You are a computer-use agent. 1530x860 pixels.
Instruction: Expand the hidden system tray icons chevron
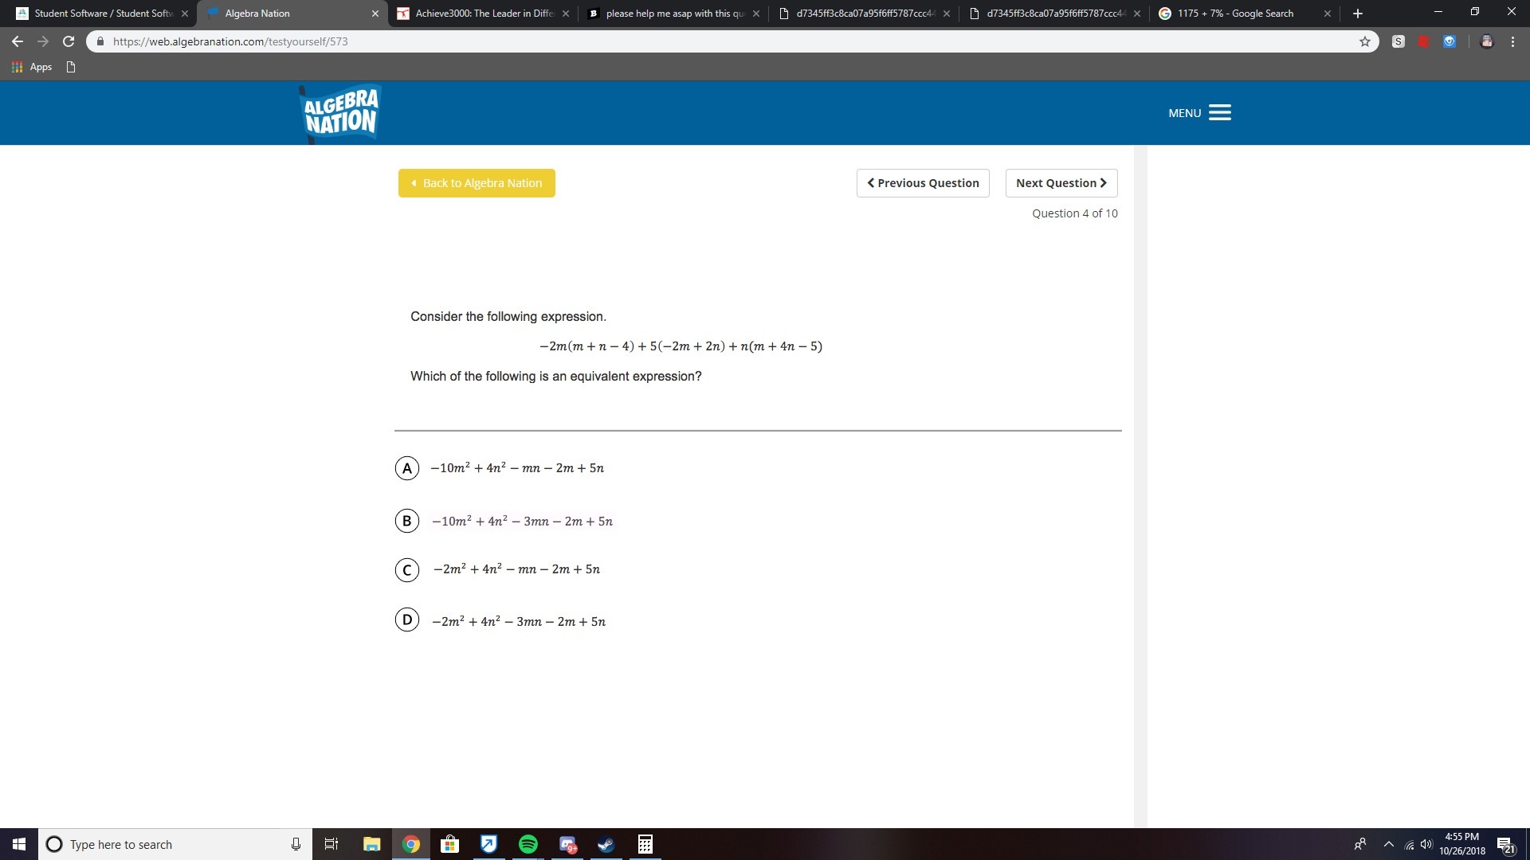(1388, 844)
